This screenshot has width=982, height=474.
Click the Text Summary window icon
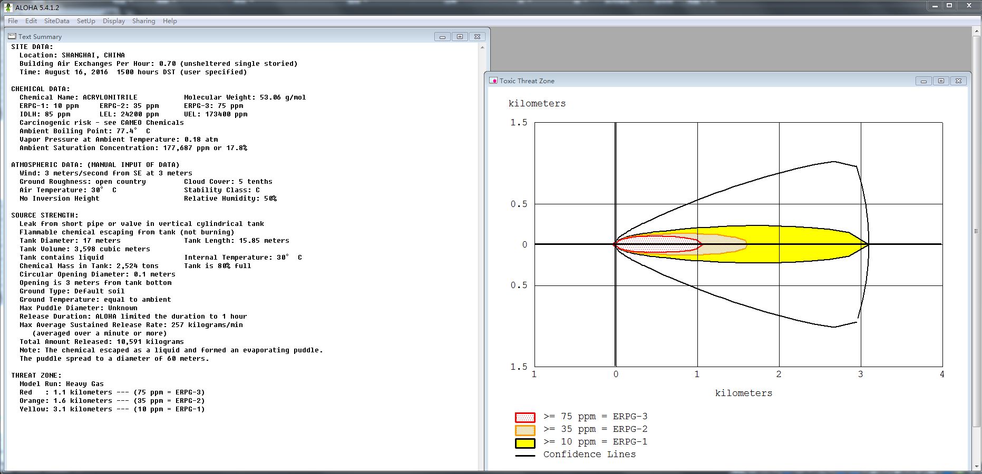click(12, 36)
